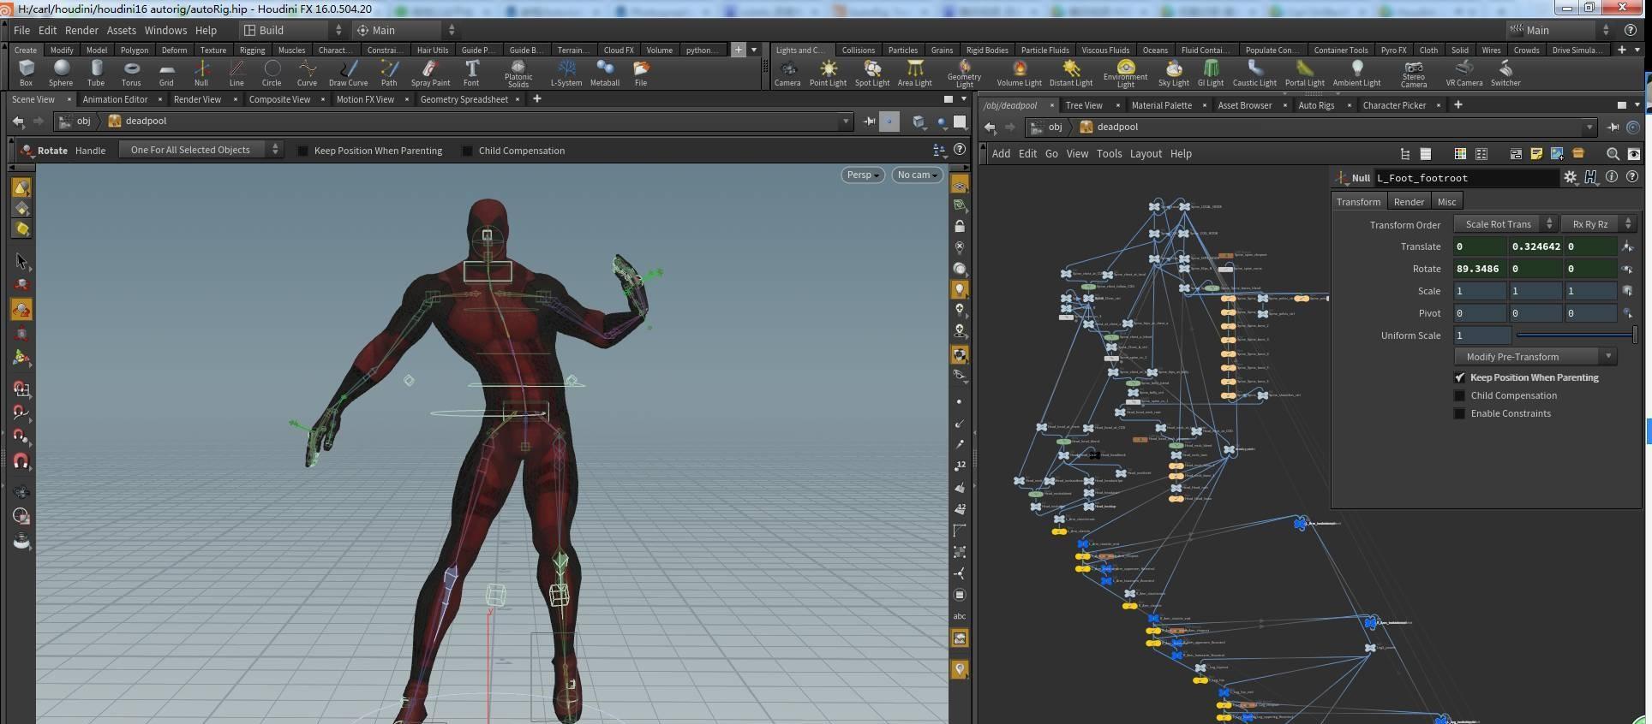Add a Grid from the shelf
The image size is (1652, 724).
166,73
